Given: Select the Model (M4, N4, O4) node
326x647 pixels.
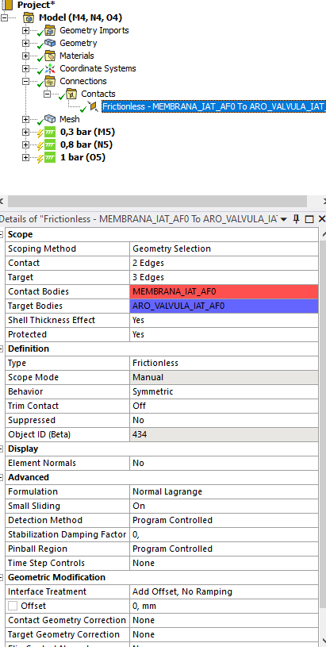Looking at the screenshot, I should pyautogui.click(x=80, y=17).
